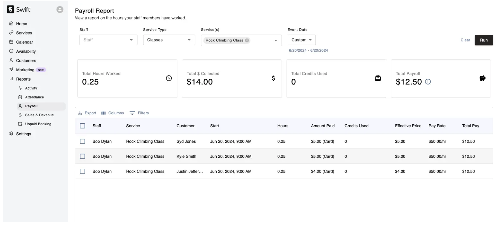This screenshot has width=496, height=226.
Task: Check the Syd Jones row checkbox
Action: point(82,142)
